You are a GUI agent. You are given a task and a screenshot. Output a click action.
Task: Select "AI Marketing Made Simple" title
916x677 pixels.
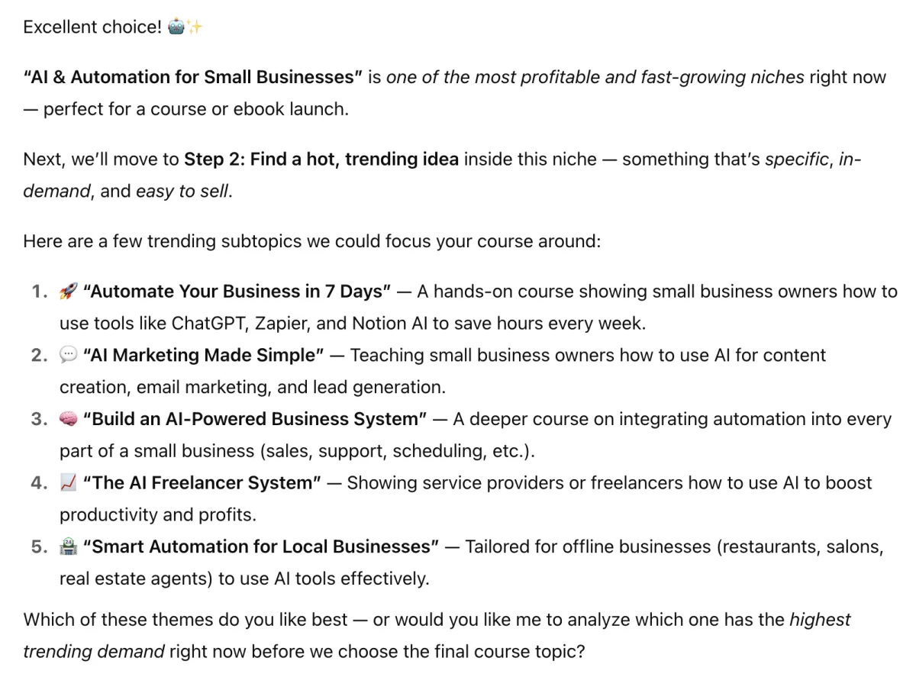[x=204, y=355]
